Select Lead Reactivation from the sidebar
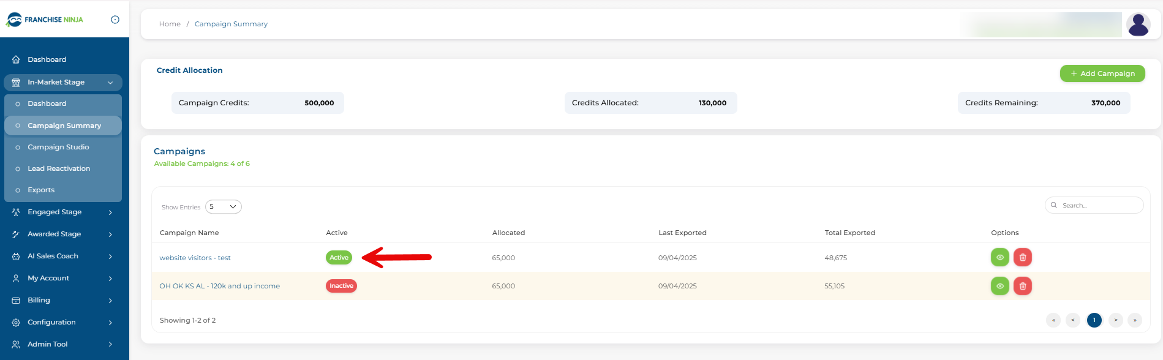This screenshot has height=360, width=1163. tap(59, 169)
